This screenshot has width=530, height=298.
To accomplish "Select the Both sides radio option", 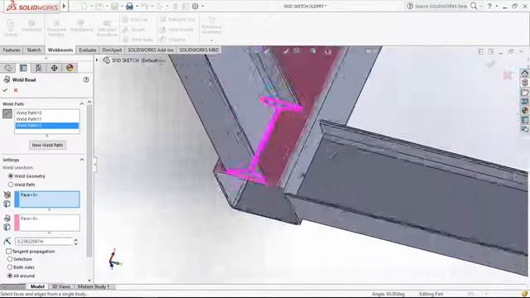I will tap(10, 267).
